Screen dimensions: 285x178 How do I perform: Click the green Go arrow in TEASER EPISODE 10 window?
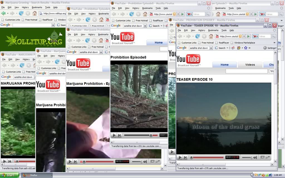coord(249,36)
